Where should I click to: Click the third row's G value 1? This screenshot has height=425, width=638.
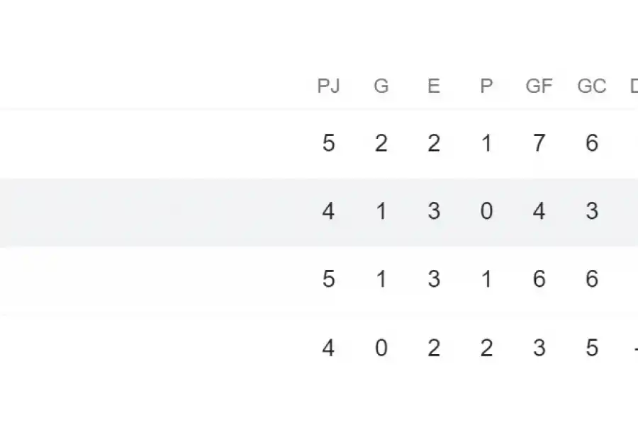pos(381,279)
